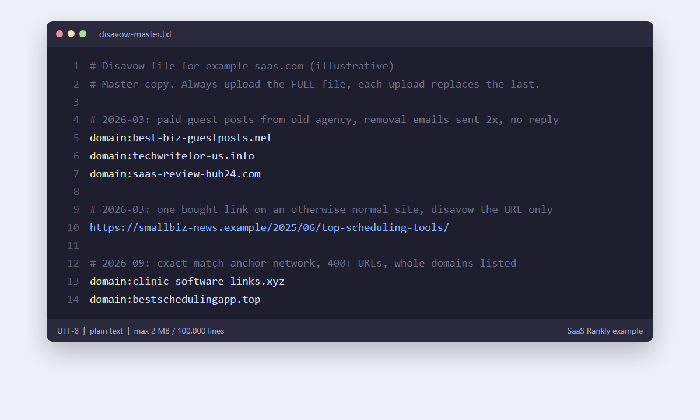Click line number 2 in the gutter

pos(76,84)
